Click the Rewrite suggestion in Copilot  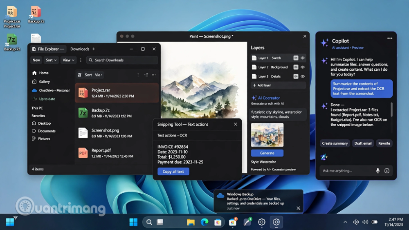point(384,143)
